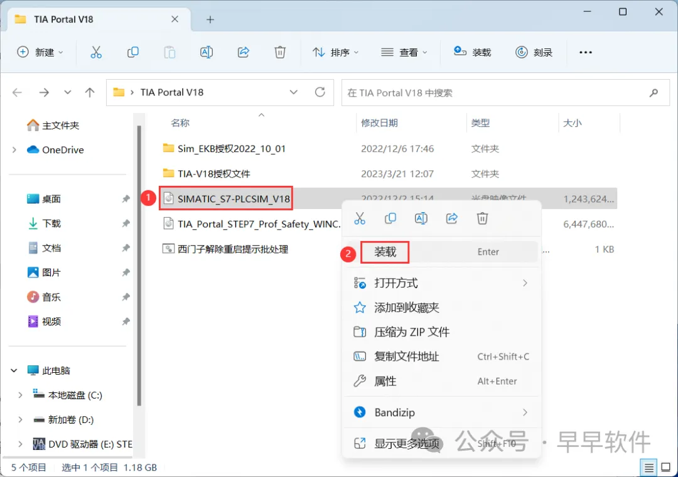The image size is (678, 477).
Task: Switch to details view icon in status bar
Action: (648, 468)
